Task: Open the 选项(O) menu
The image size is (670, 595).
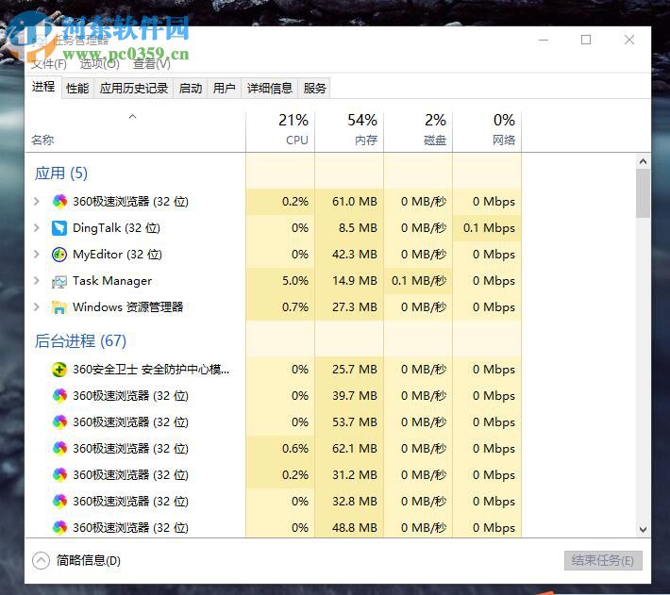Action: click(100, 64)
